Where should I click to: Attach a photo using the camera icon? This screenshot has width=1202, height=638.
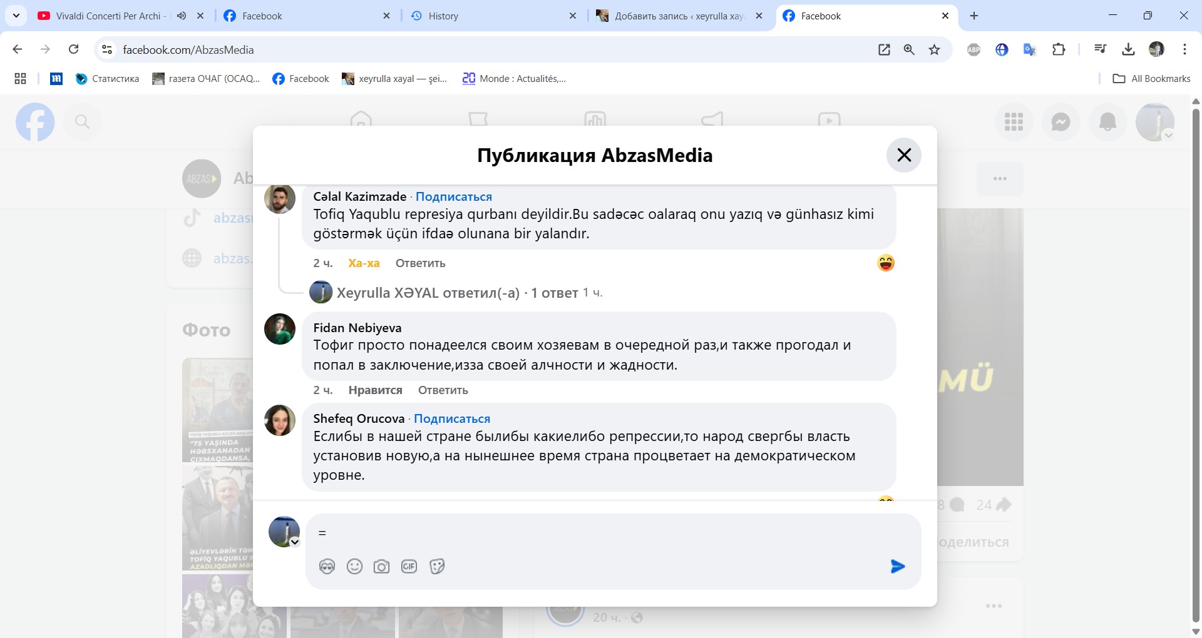(381, 567)
